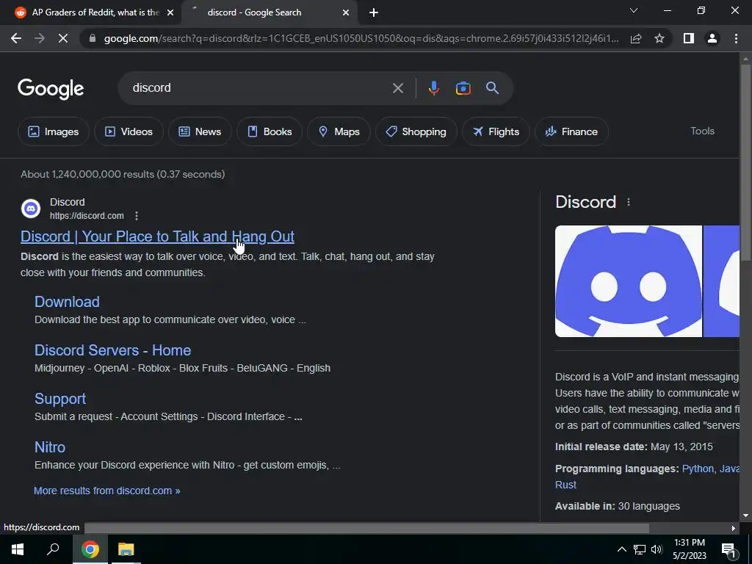This screenshot has width=752, height=564.
Task: Filter results by Flights
Action: click(x=496, y=131)
